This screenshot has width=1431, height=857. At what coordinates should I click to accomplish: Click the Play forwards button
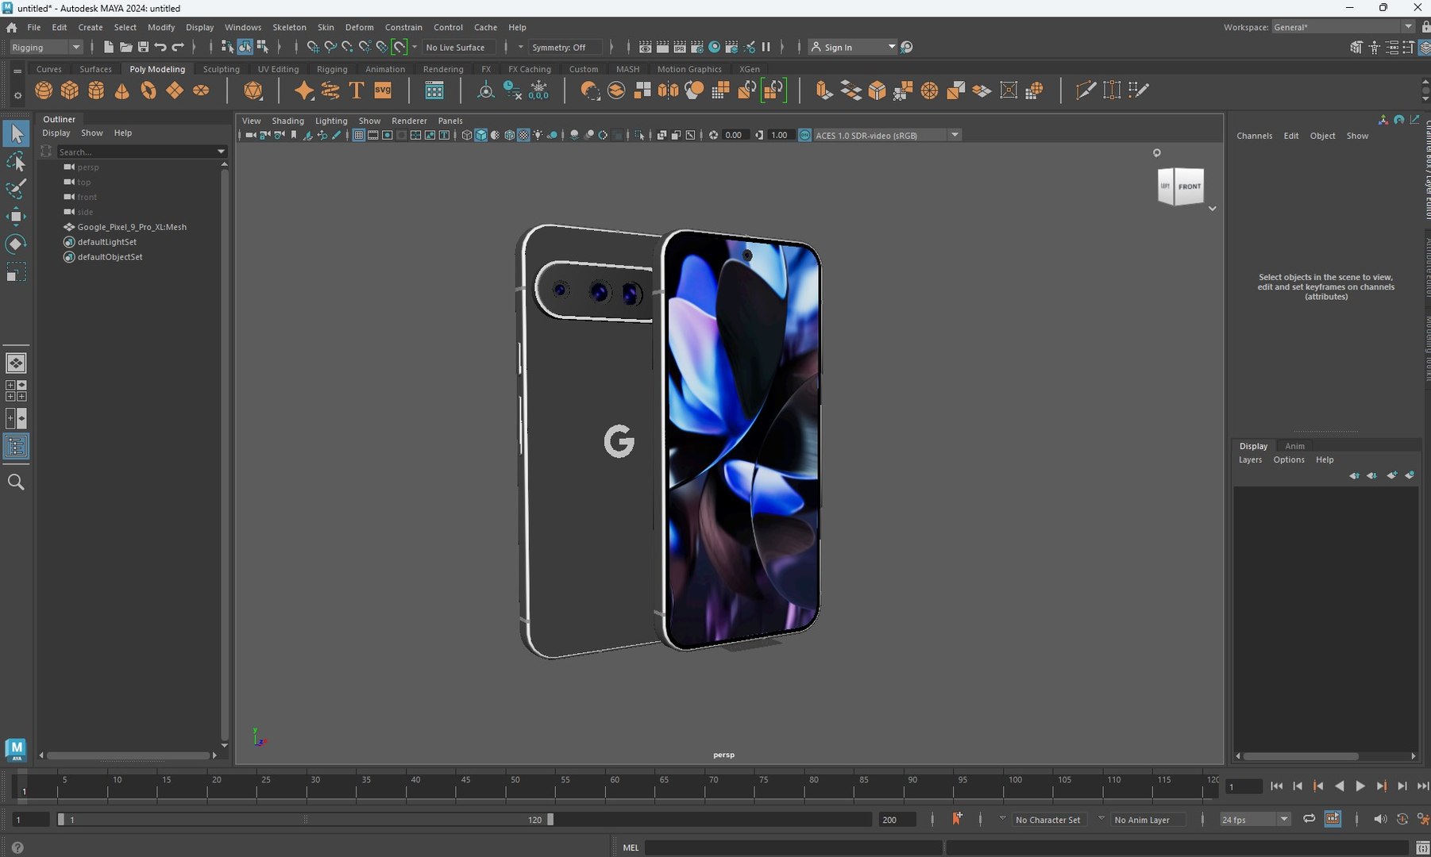pyautogui.click(x=1360, y=786)
